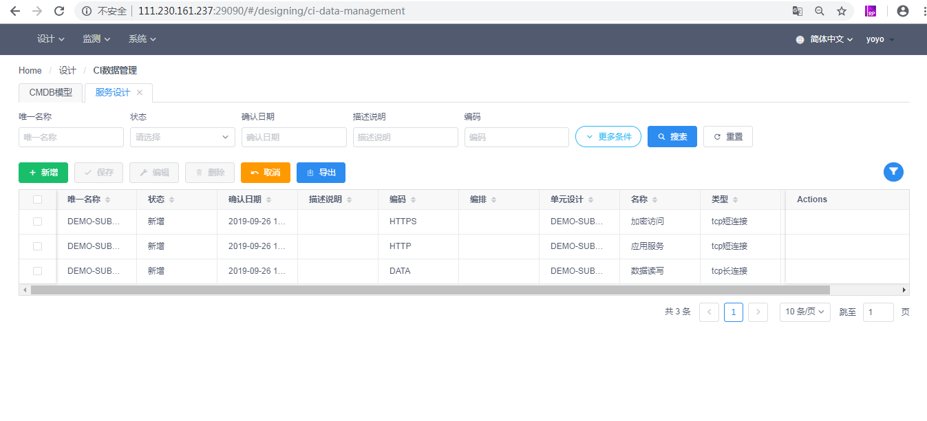927x421 pixels.
Task: Sort by 确认日期 column arrows
Action: [268, 199]
